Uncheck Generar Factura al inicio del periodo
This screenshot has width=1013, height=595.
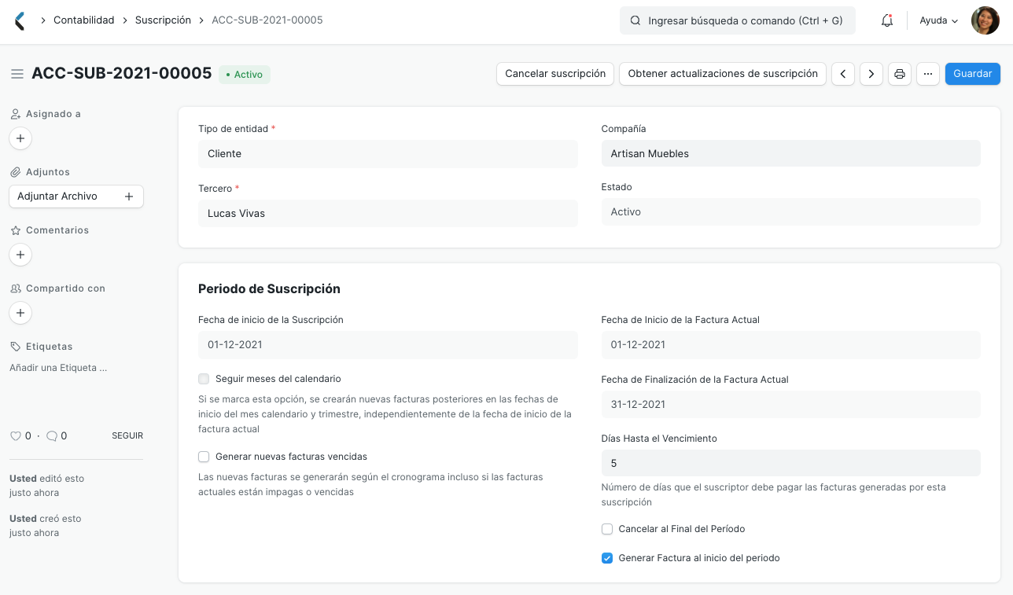(607, 558)
